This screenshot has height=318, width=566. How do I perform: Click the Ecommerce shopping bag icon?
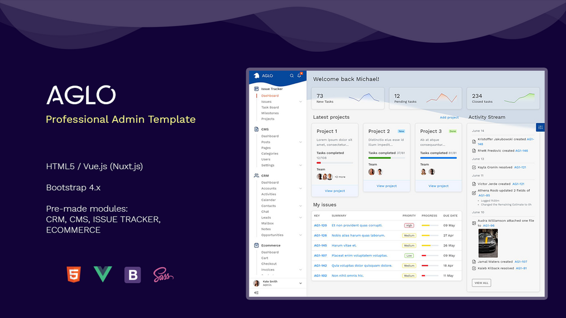click(x=256, y=245)
